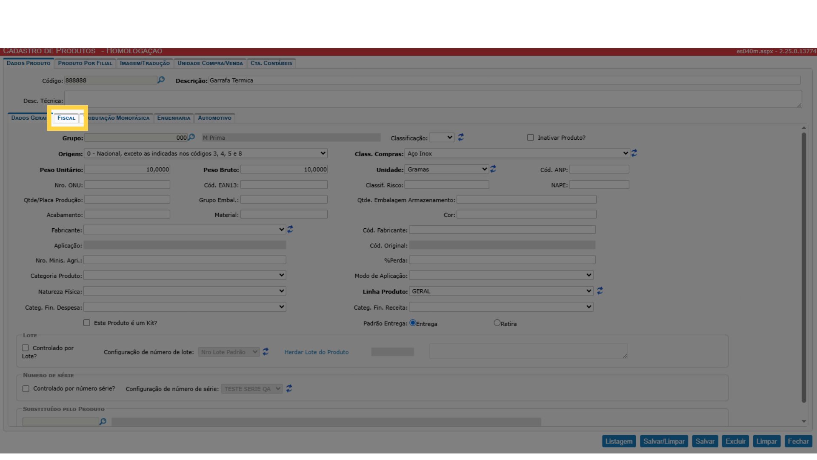Select the Fiscal sub-tab

(x=66, y=118)
